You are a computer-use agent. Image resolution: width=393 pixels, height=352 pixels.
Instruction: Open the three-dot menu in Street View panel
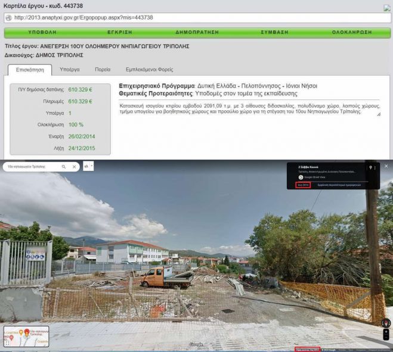point(375,168)
